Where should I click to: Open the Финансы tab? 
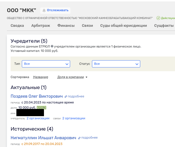point(66,26)
